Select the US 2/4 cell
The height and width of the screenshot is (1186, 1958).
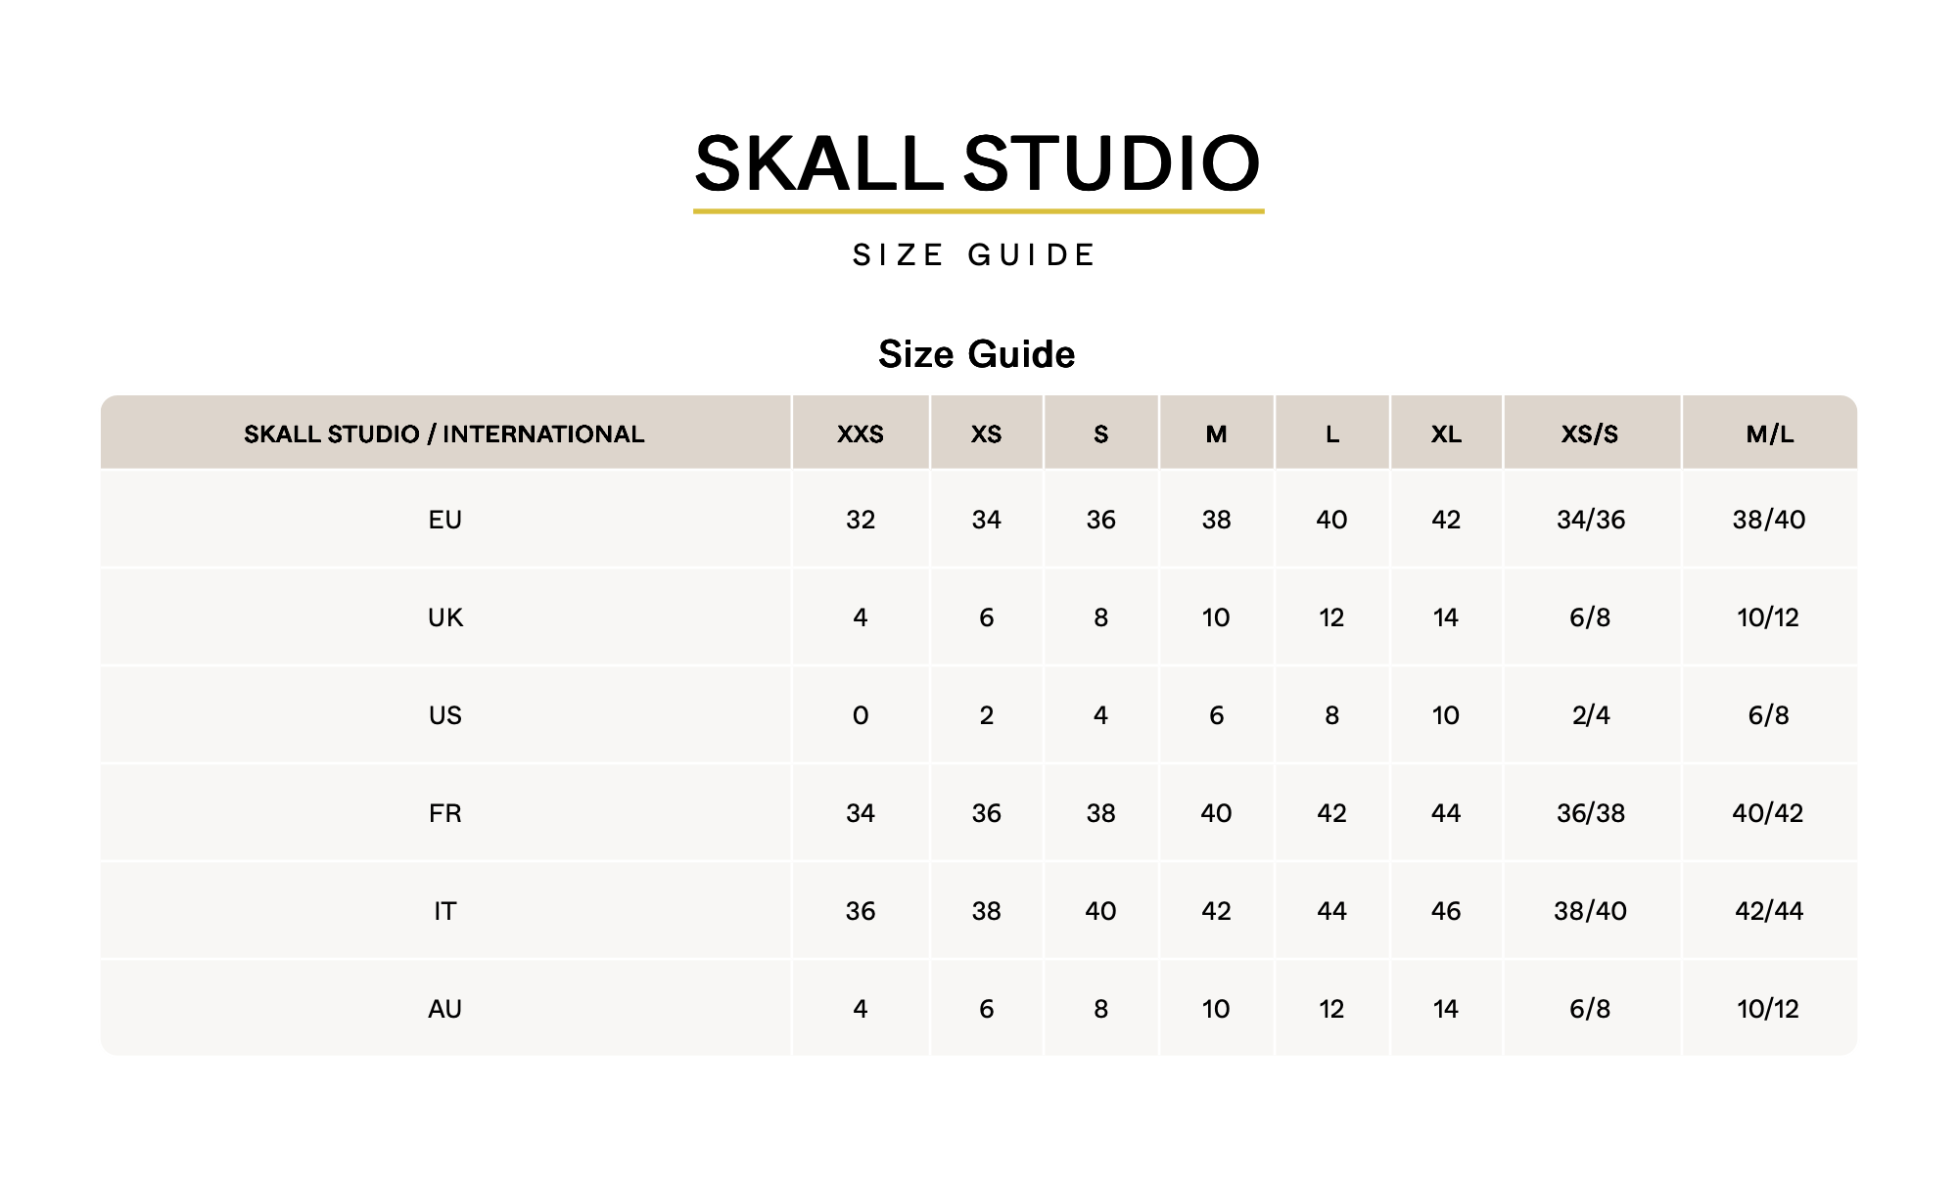tap(1590, 715)
